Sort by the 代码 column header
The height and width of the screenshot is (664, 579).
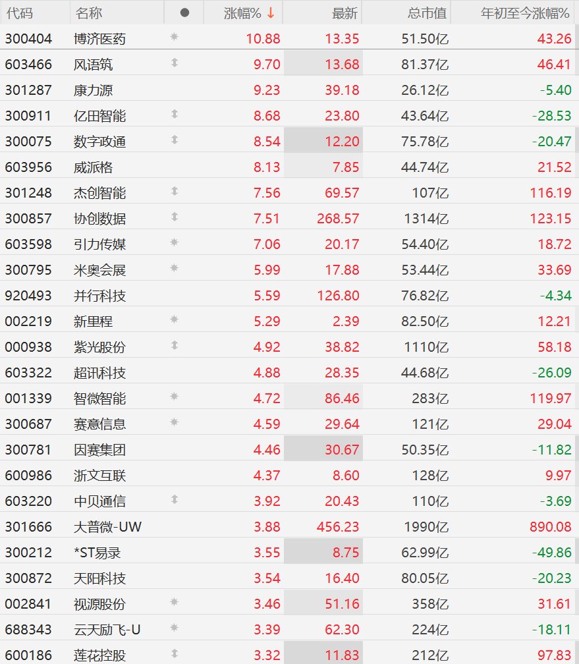(20, 13)
